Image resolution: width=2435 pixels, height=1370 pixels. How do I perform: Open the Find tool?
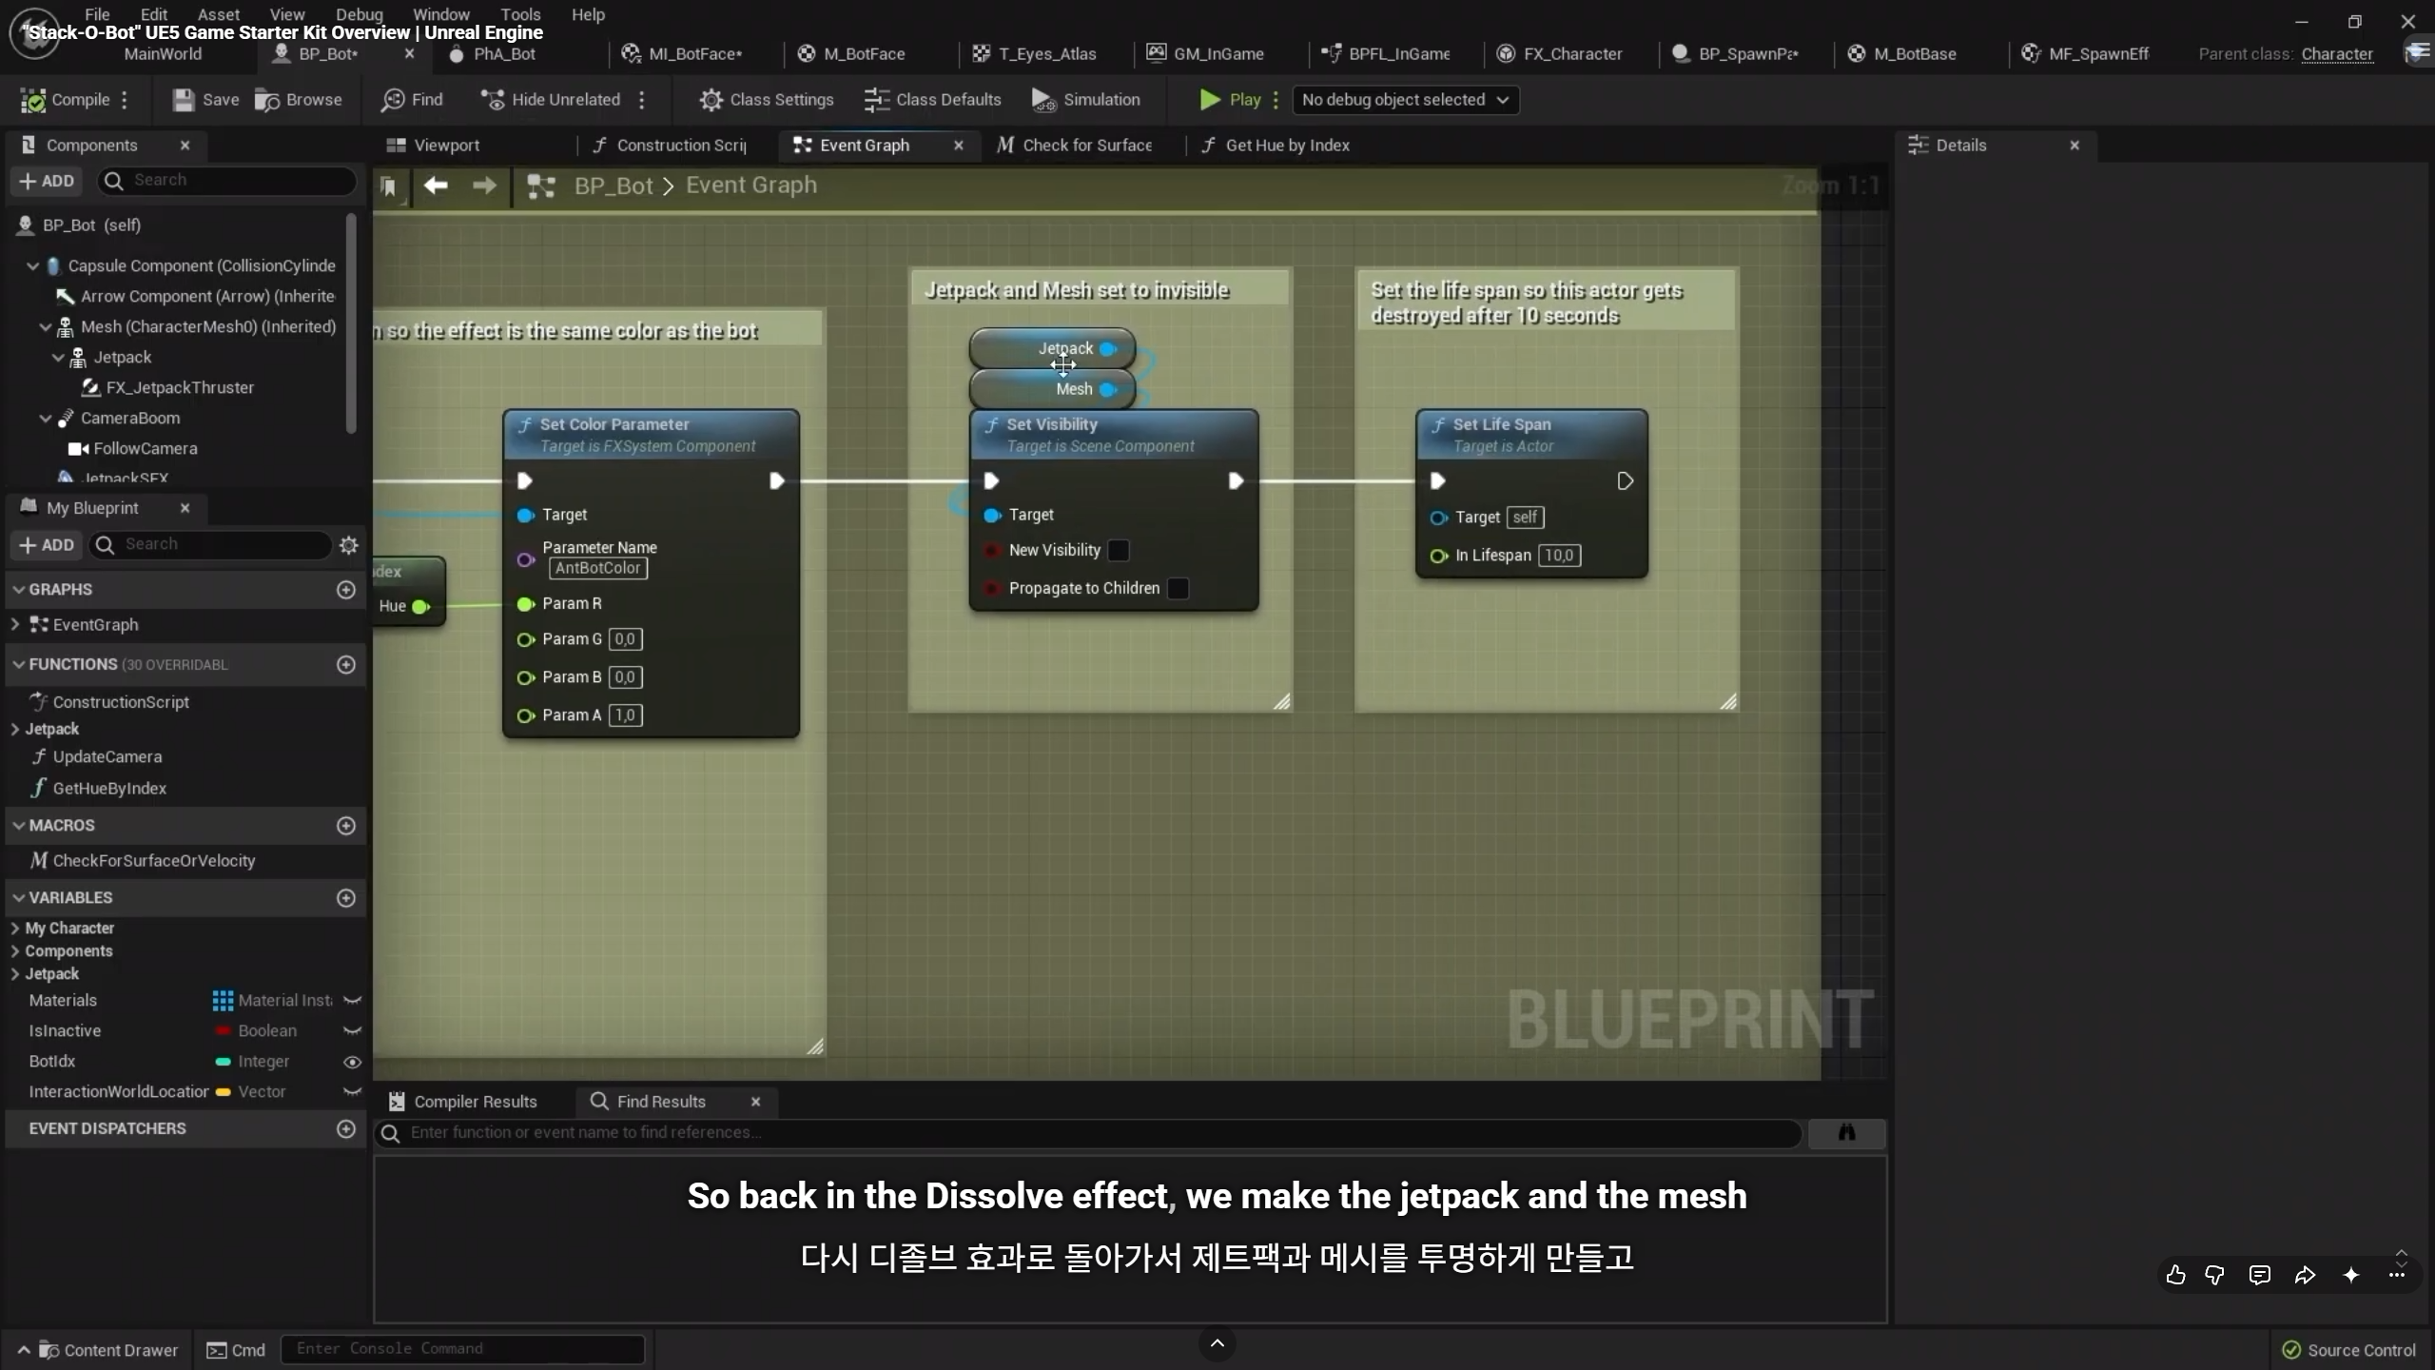(412, 100)
